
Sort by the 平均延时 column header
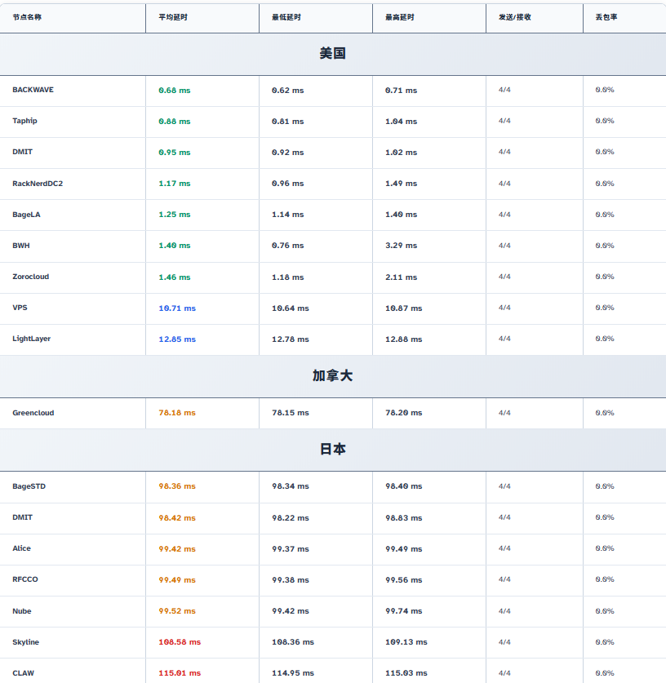(x=171, y=17)
